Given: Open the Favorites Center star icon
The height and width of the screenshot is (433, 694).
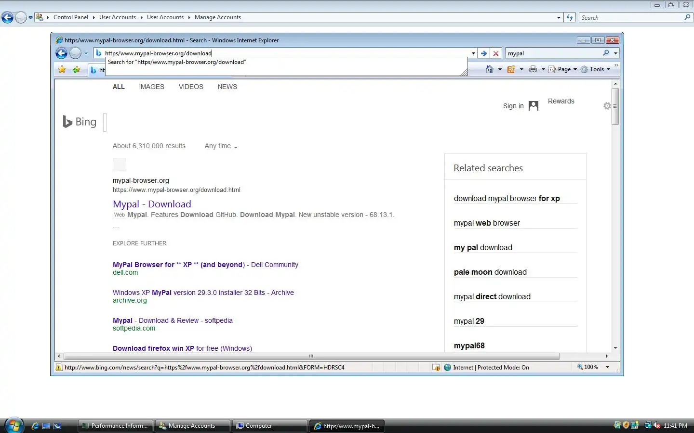Looking at the screenshot, I should click(x=62, y=69).
